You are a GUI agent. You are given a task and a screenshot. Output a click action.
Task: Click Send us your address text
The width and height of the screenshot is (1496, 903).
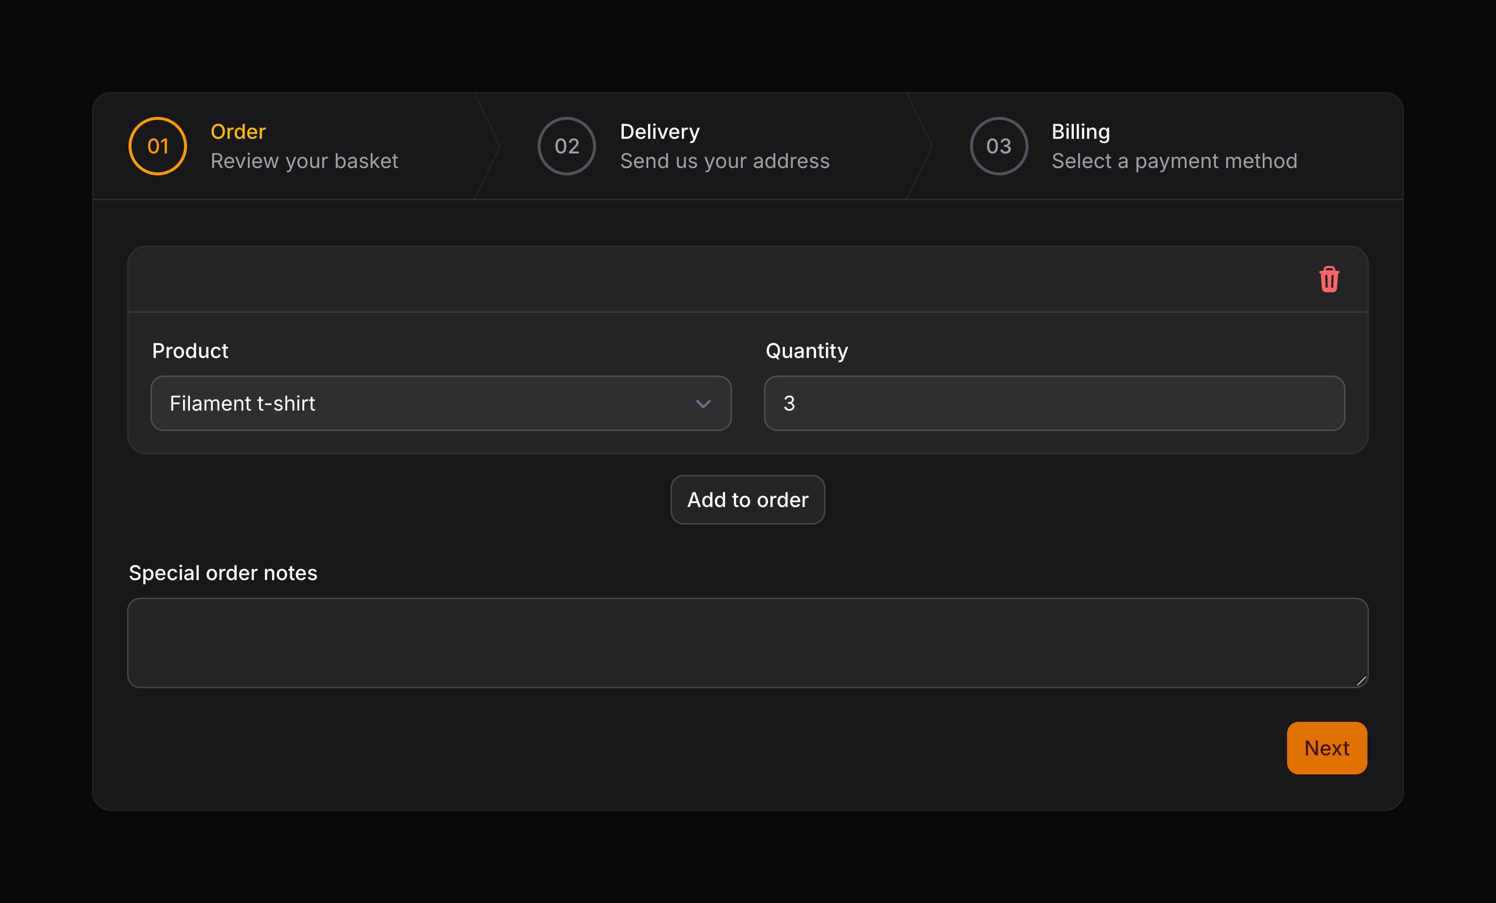tap(725, 160)
